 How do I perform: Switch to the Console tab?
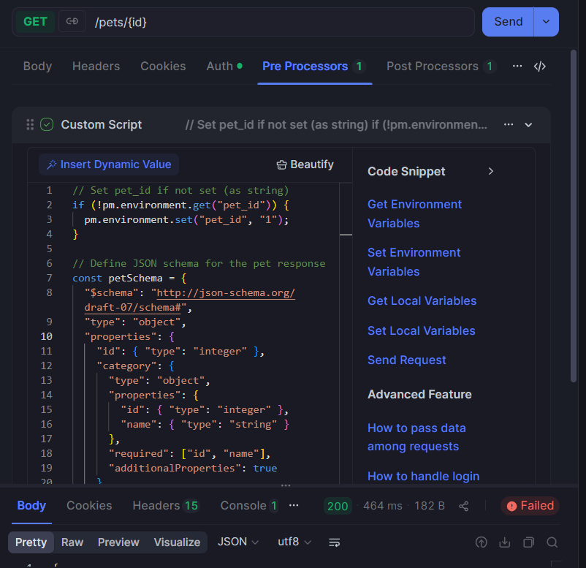point(242,505)
